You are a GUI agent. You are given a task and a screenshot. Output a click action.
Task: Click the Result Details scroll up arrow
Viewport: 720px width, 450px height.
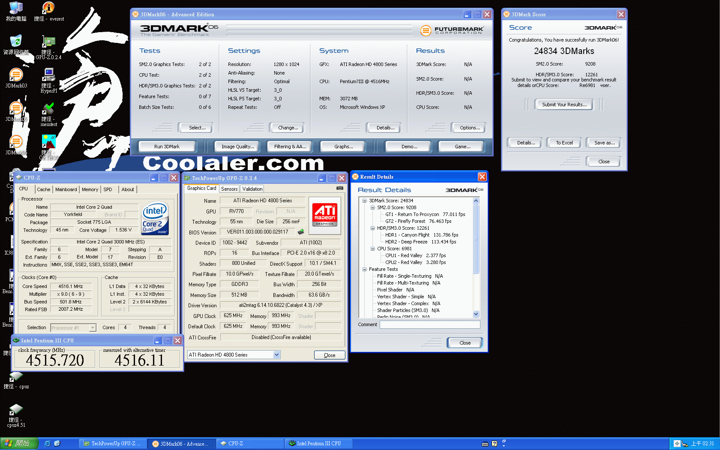(476, 201)
